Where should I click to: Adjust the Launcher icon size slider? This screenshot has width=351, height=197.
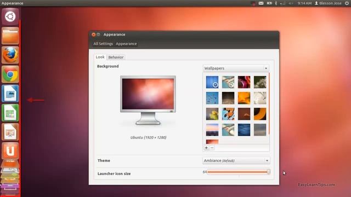(x=239, y=172)
